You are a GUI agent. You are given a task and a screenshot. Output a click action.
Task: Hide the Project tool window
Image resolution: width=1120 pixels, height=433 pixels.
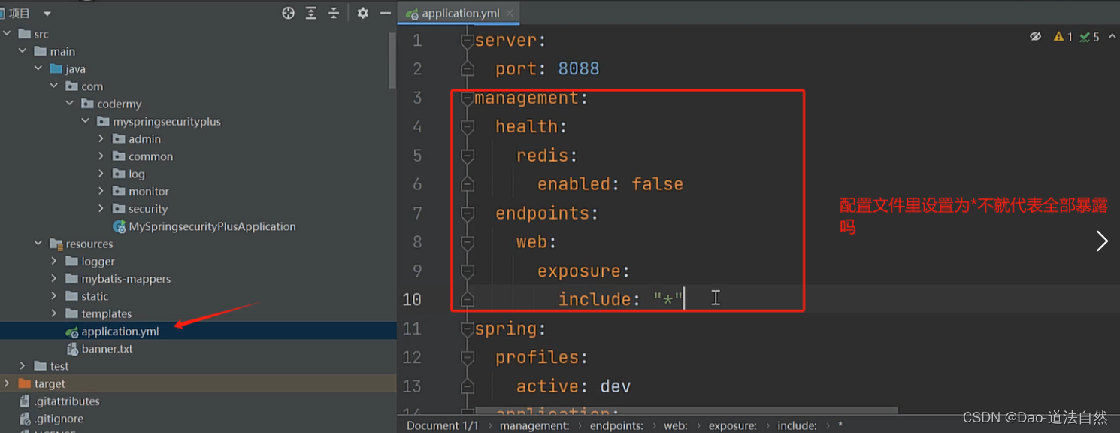384,12
